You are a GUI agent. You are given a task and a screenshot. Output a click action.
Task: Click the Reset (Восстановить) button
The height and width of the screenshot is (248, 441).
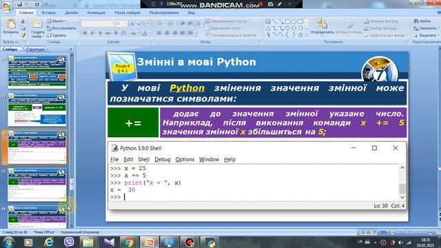pyautogui.click(x=61, y=28)
